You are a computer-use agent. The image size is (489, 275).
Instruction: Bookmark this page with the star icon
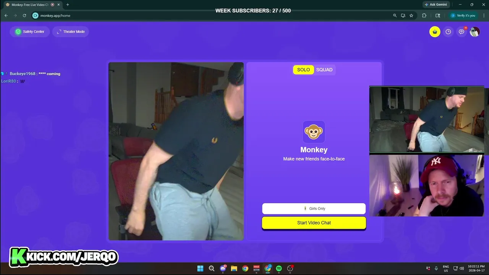[x=411, y=16]
